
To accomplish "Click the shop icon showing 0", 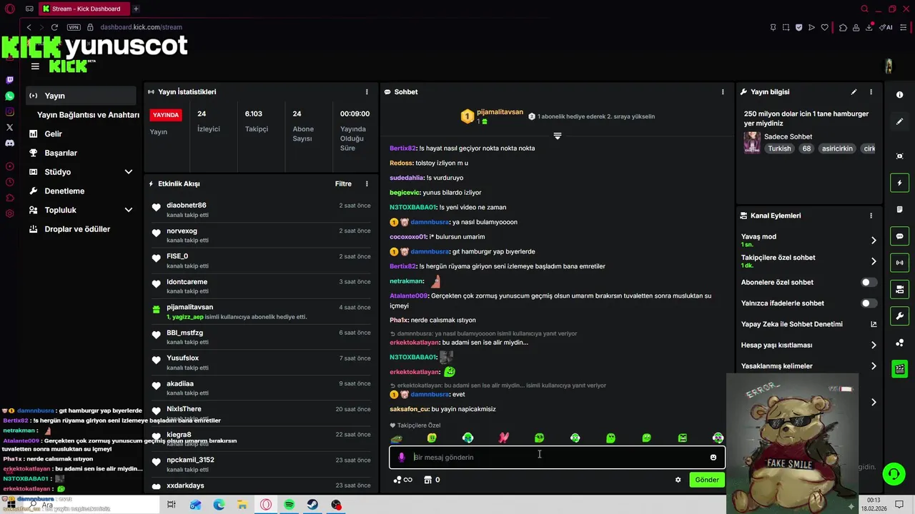I will tap(432, 480).
